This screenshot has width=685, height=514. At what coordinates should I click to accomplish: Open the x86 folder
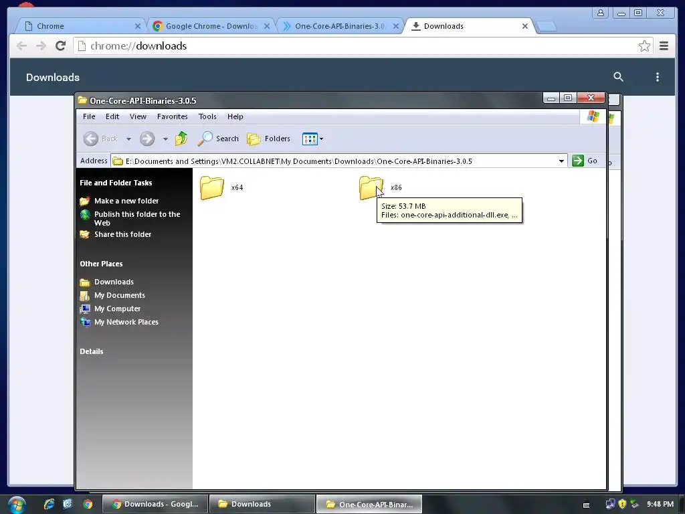click(x=371, y=187)
